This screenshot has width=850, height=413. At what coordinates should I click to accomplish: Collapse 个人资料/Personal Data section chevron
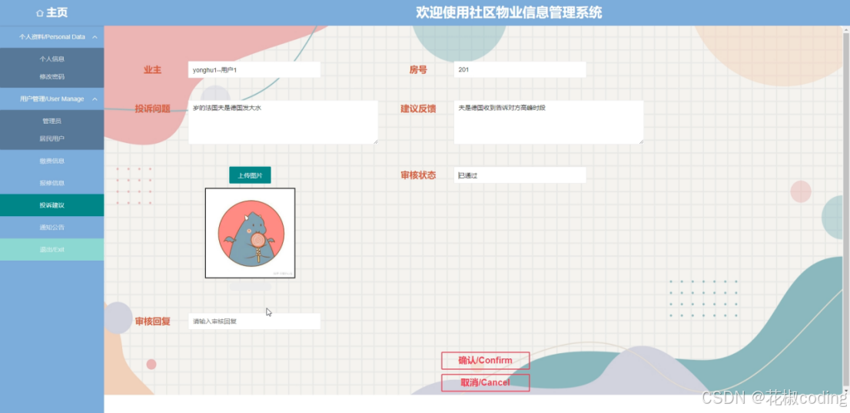[95, 37]
